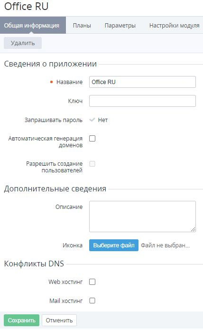Open the Планы tab

(x=82, y=26)
